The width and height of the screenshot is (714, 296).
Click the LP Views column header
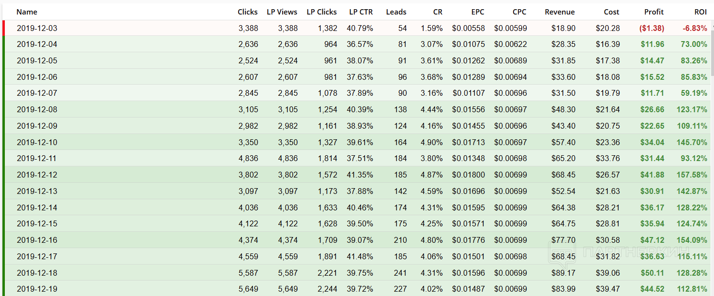(x=282, y=12)
